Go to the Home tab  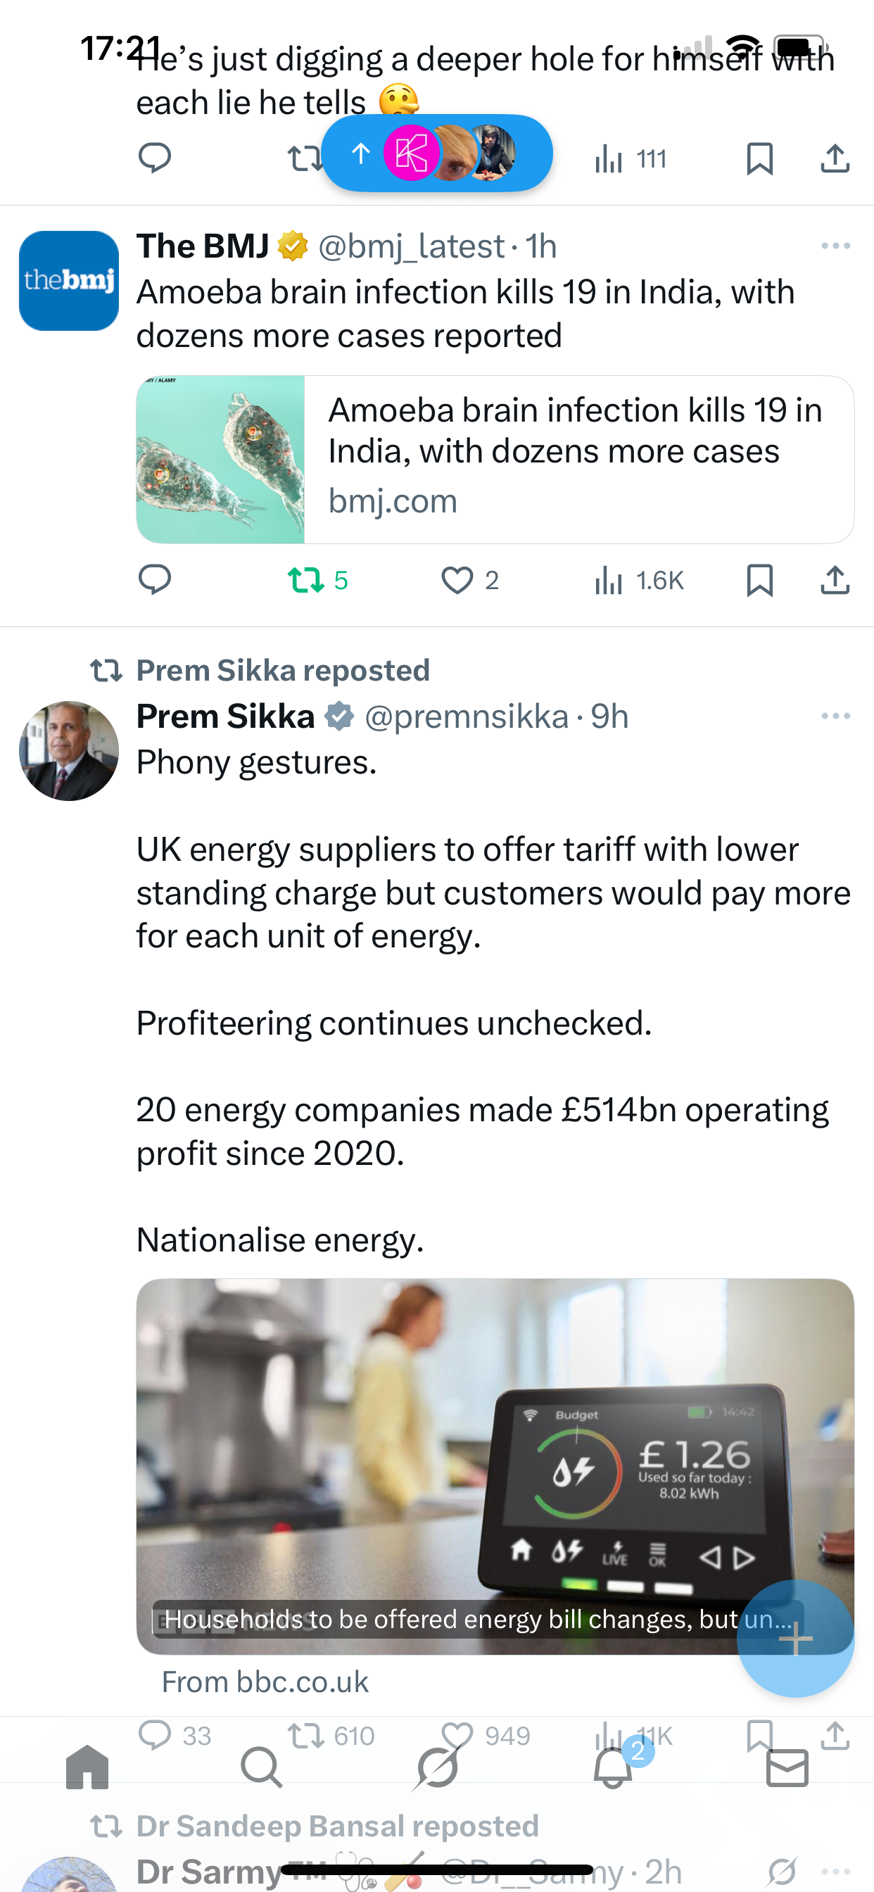pos(87,1768)
